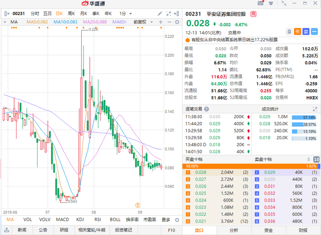Screen dimensions: 321x235
Task: Click the orange buy button
Action: point(298,32)
